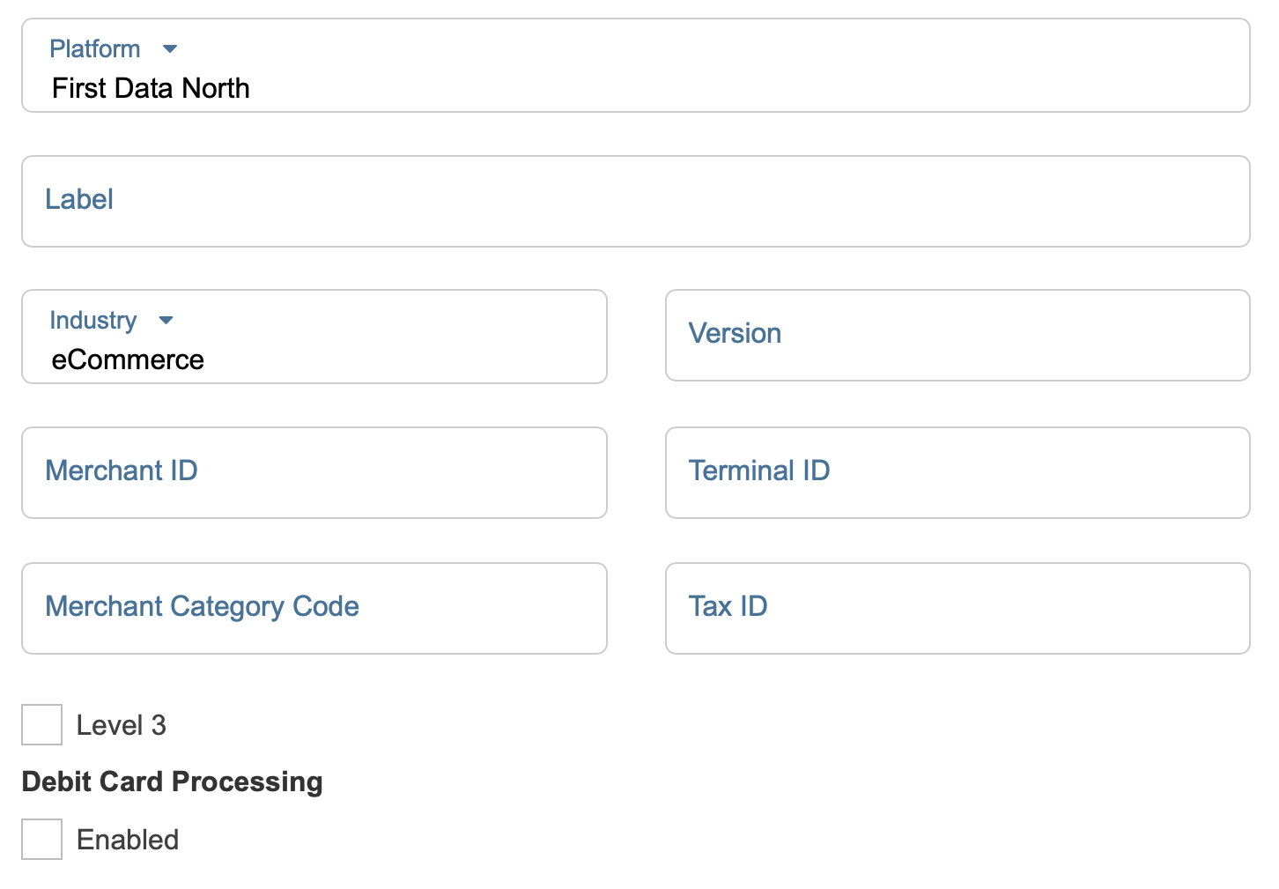Click the "Enabled" label text
The image size is (1279, 889).
point(128,840)
